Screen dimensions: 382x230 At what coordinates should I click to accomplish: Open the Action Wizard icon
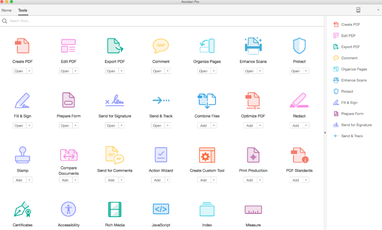(x=161, y=155)
